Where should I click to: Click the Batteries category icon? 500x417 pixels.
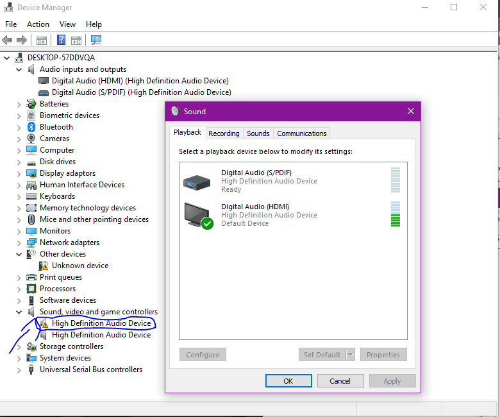tap(31, 104)
